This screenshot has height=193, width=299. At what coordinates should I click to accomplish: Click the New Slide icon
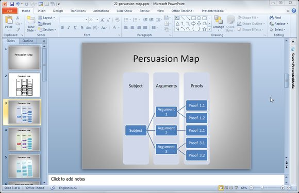[x=31, y=20]
